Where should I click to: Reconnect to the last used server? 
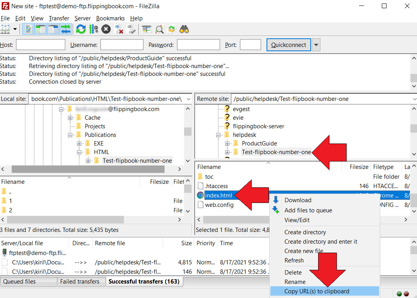point(131,29)
